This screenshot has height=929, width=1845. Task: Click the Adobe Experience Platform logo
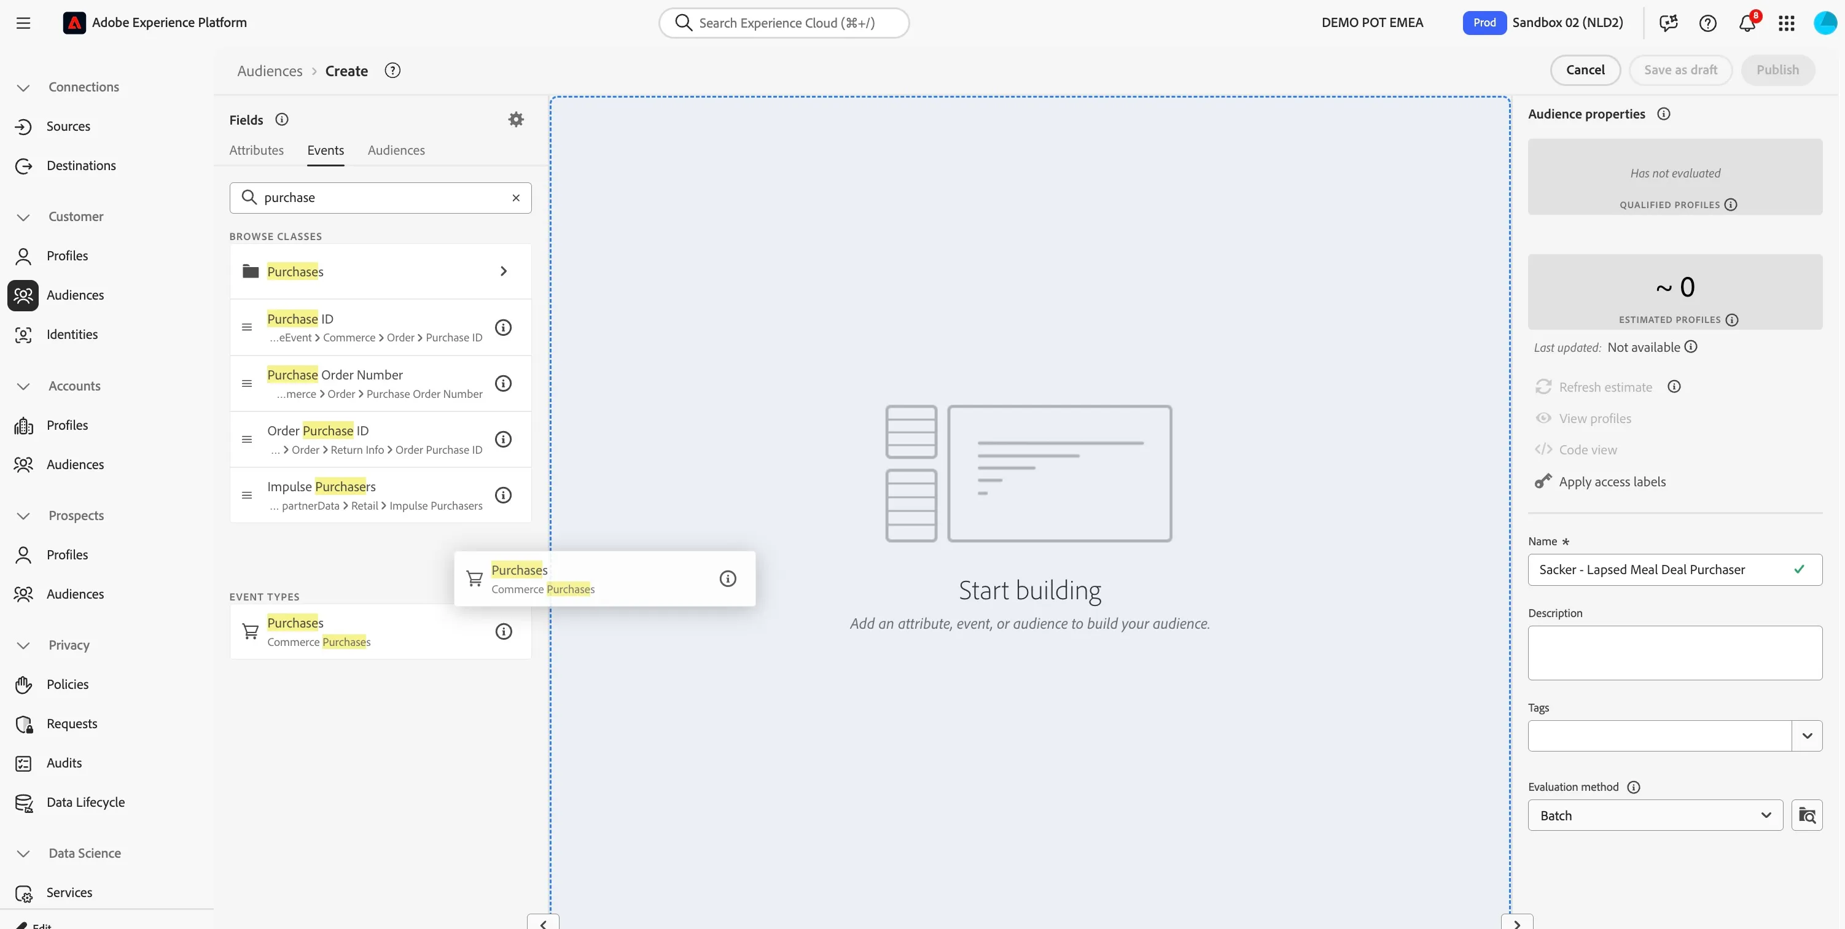pos(74,23)
